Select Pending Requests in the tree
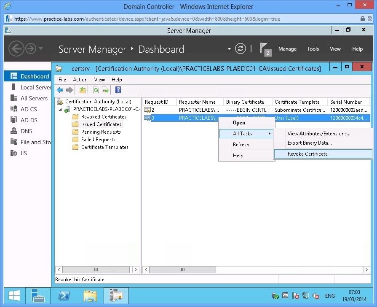The width and height of the screenshot is (377, 307). tap(101, 132)
